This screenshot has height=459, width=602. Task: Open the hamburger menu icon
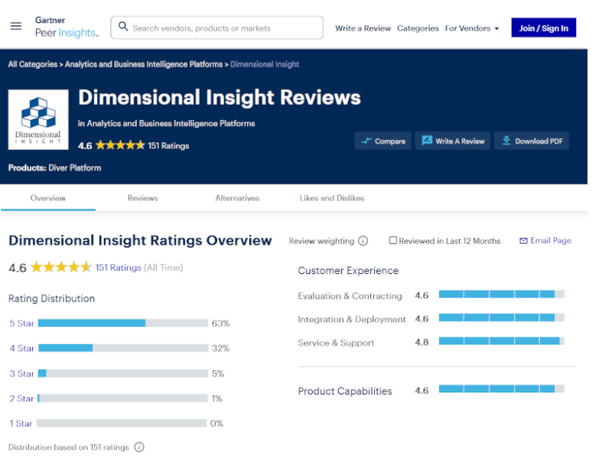16,26
